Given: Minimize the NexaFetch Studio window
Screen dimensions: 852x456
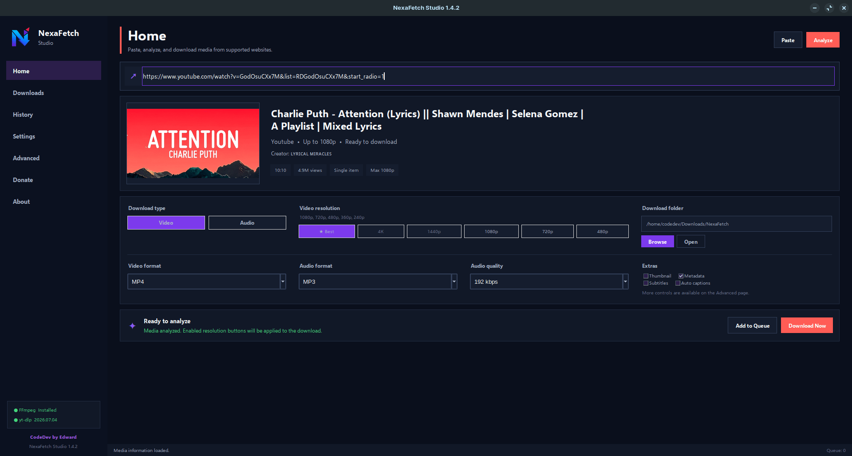Looking at the screenshot, I should tap(815, 8).
